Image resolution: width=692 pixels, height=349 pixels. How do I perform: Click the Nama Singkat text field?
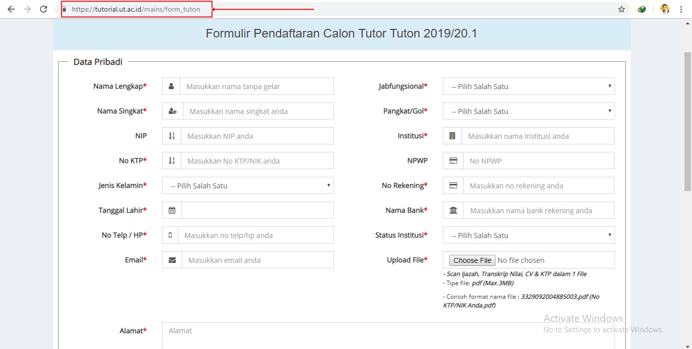point(258,111)
